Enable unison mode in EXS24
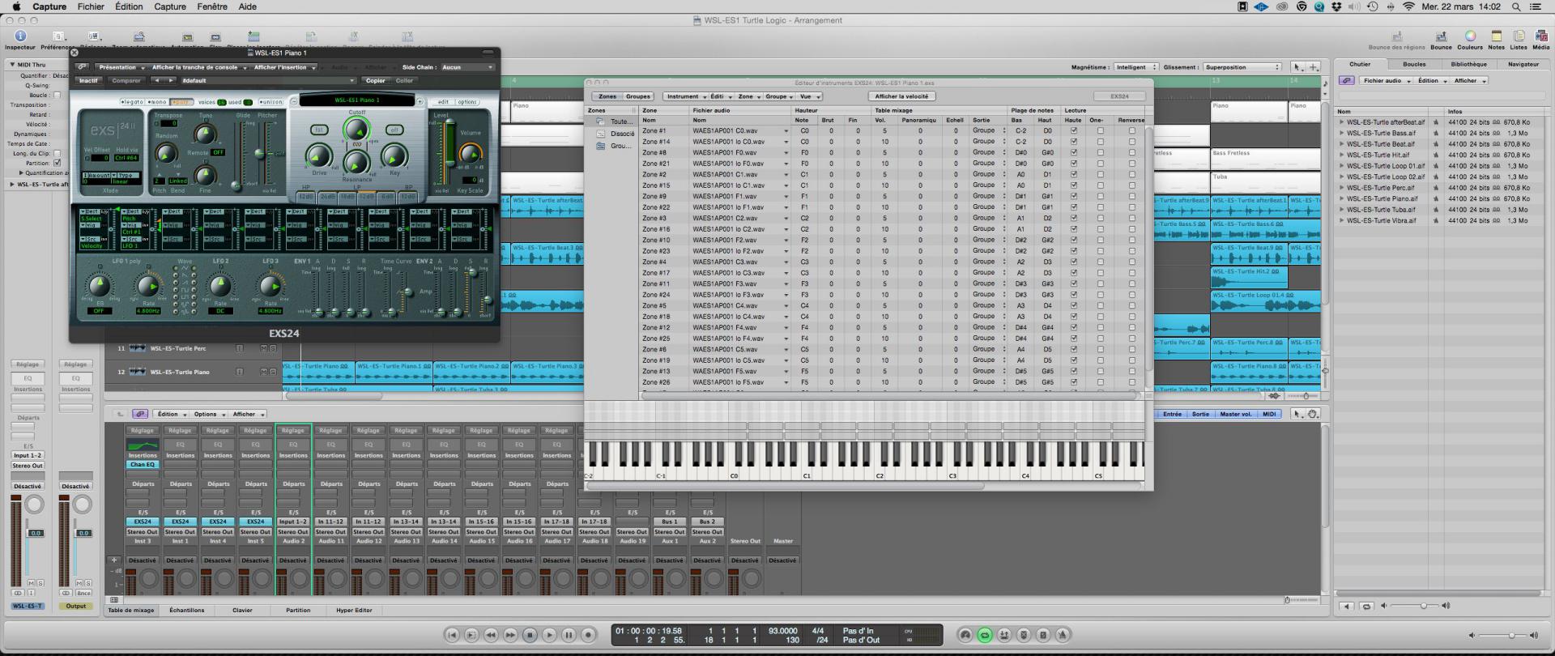This screenshot has width=1555, height=656. [271, 102]
